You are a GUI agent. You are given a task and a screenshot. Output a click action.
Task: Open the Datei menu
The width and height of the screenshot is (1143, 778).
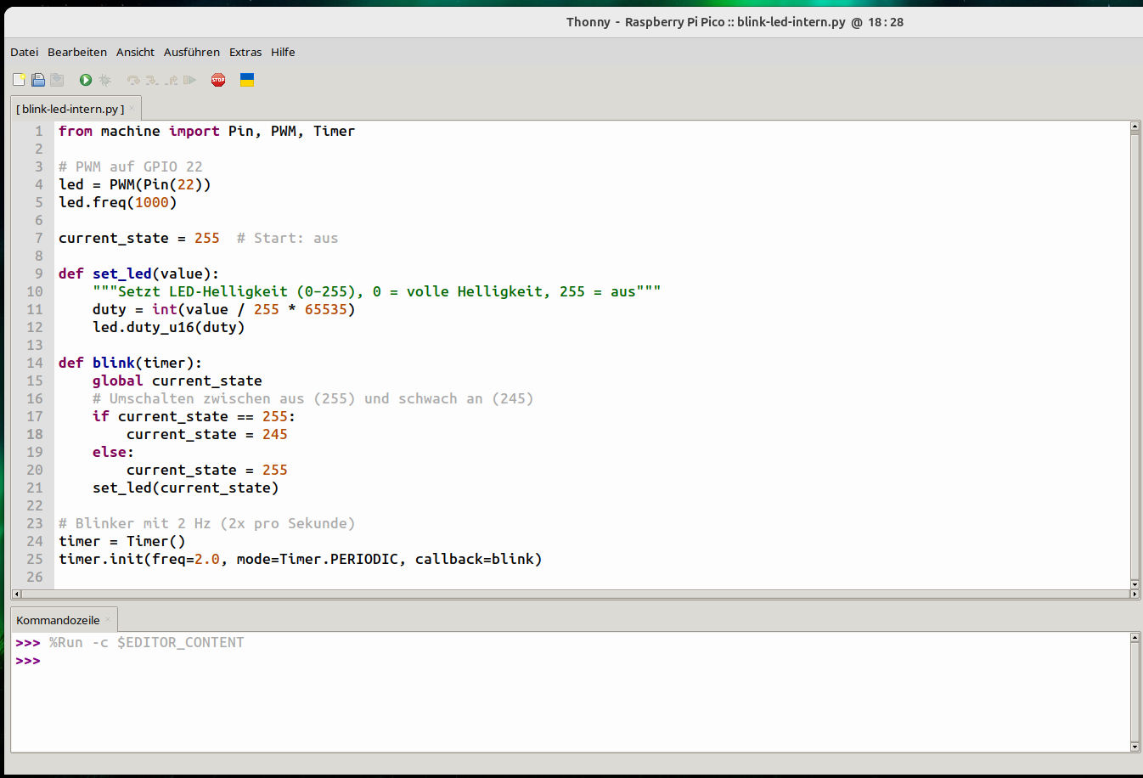(24, 52)
